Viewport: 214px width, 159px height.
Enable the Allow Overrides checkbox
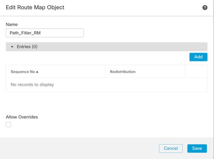click(x=9, y=124)
